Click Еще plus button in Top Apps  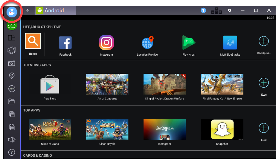(x=264, y=128)
